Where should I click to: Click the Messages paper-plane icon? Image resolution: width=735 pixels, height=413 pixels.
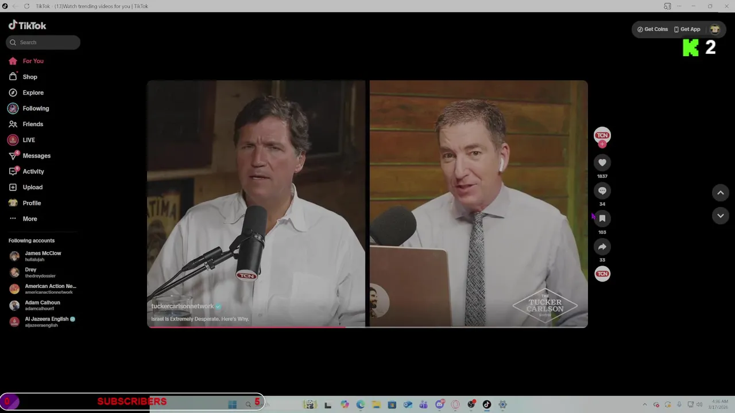click(x=13, y=155)
